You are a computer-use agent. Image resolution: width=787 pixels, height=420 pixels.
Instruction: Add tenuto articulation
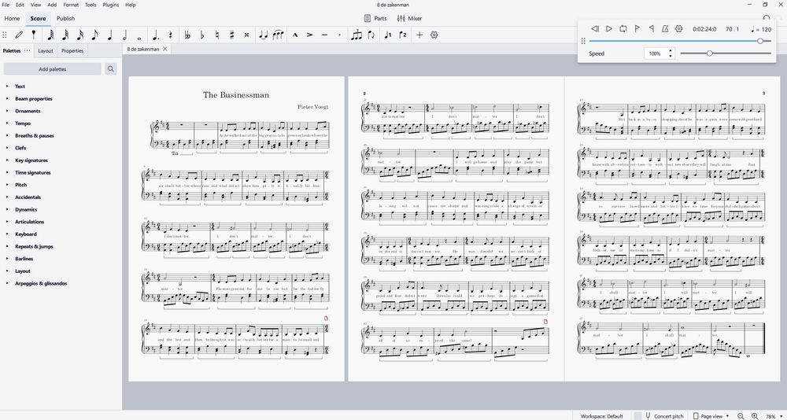coord(325,35)
